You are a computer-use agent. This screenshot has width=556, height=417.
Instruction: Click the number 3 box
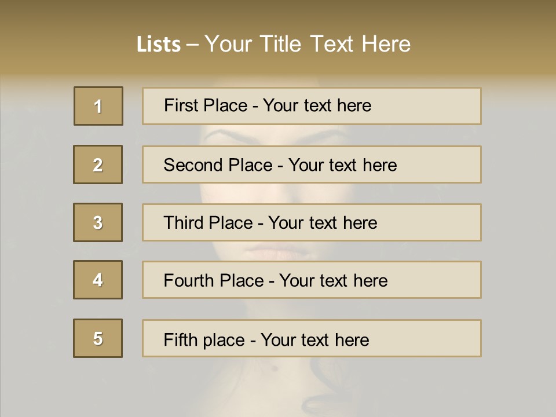point(98,222)
